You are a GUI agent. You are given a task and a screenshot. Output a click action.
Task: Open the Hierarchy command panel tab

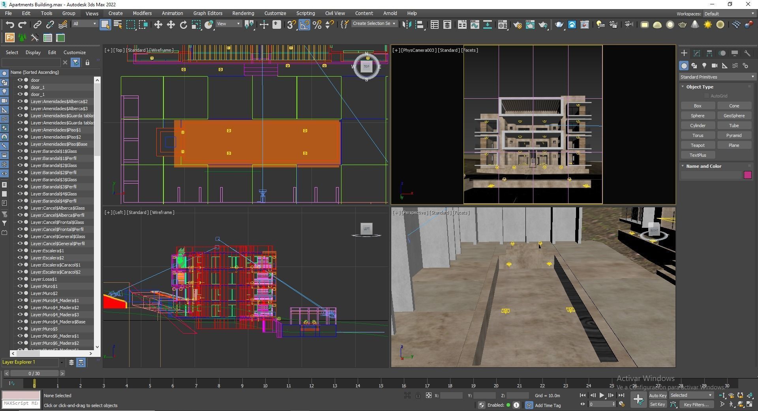click(x=709, y=53)
